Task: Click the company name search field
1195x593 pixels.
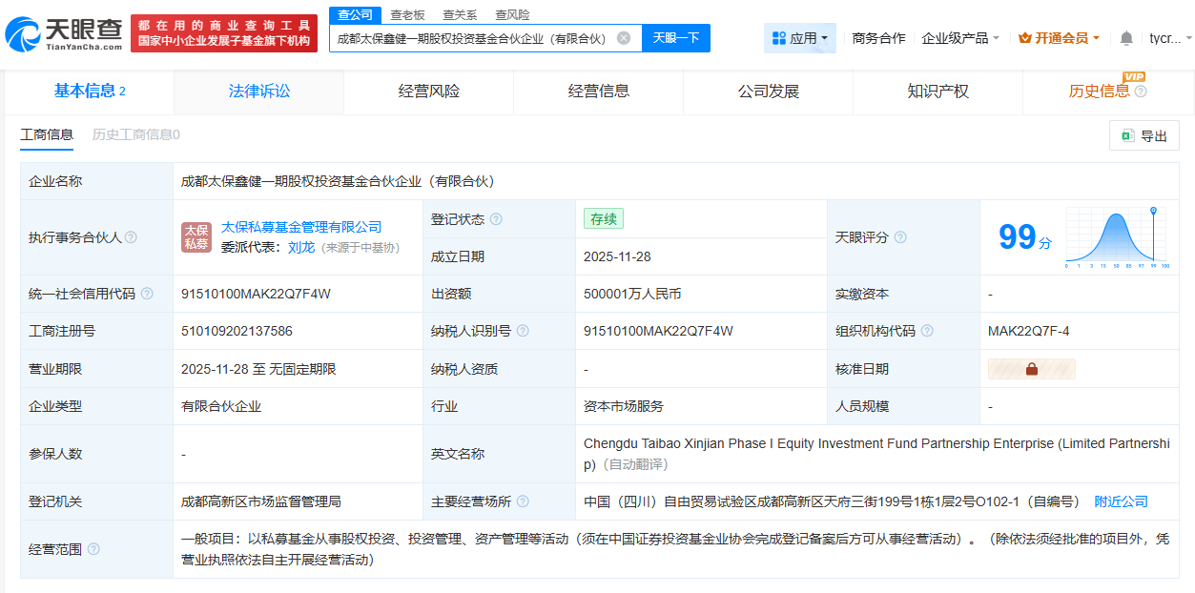Action: click(472, 38)
